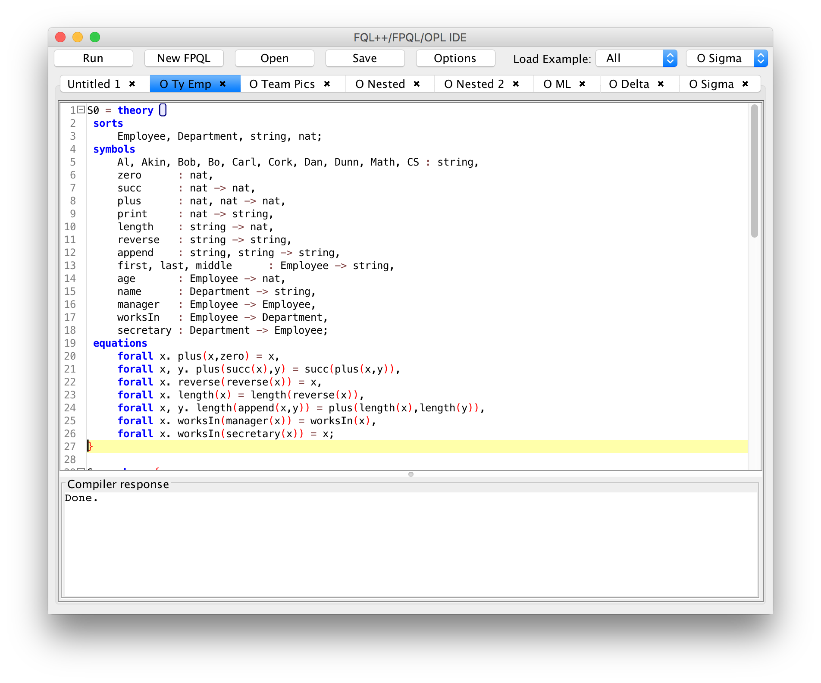Image resolution: width=821 pixels, height=683 pixels.
Task: Close the O Nested 2 tab
Action: 516,84
